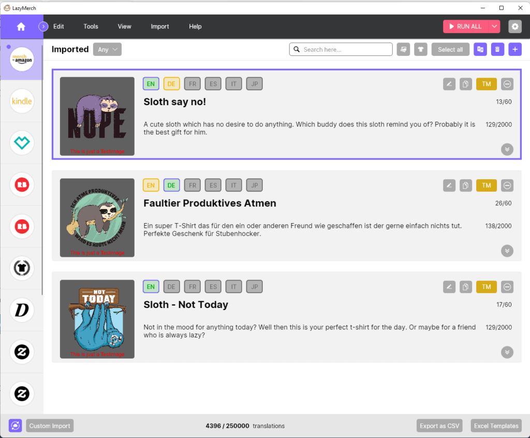Copy the 'Faultier Produktives Atmen' listing
The image size is (530, 438).
pyautogui.click(x=466, y=185)
